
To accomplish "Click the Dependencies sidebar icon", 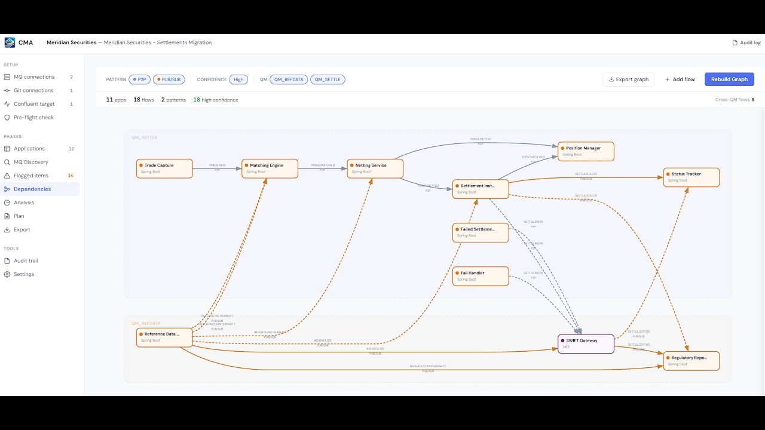I will click(7, 189).
